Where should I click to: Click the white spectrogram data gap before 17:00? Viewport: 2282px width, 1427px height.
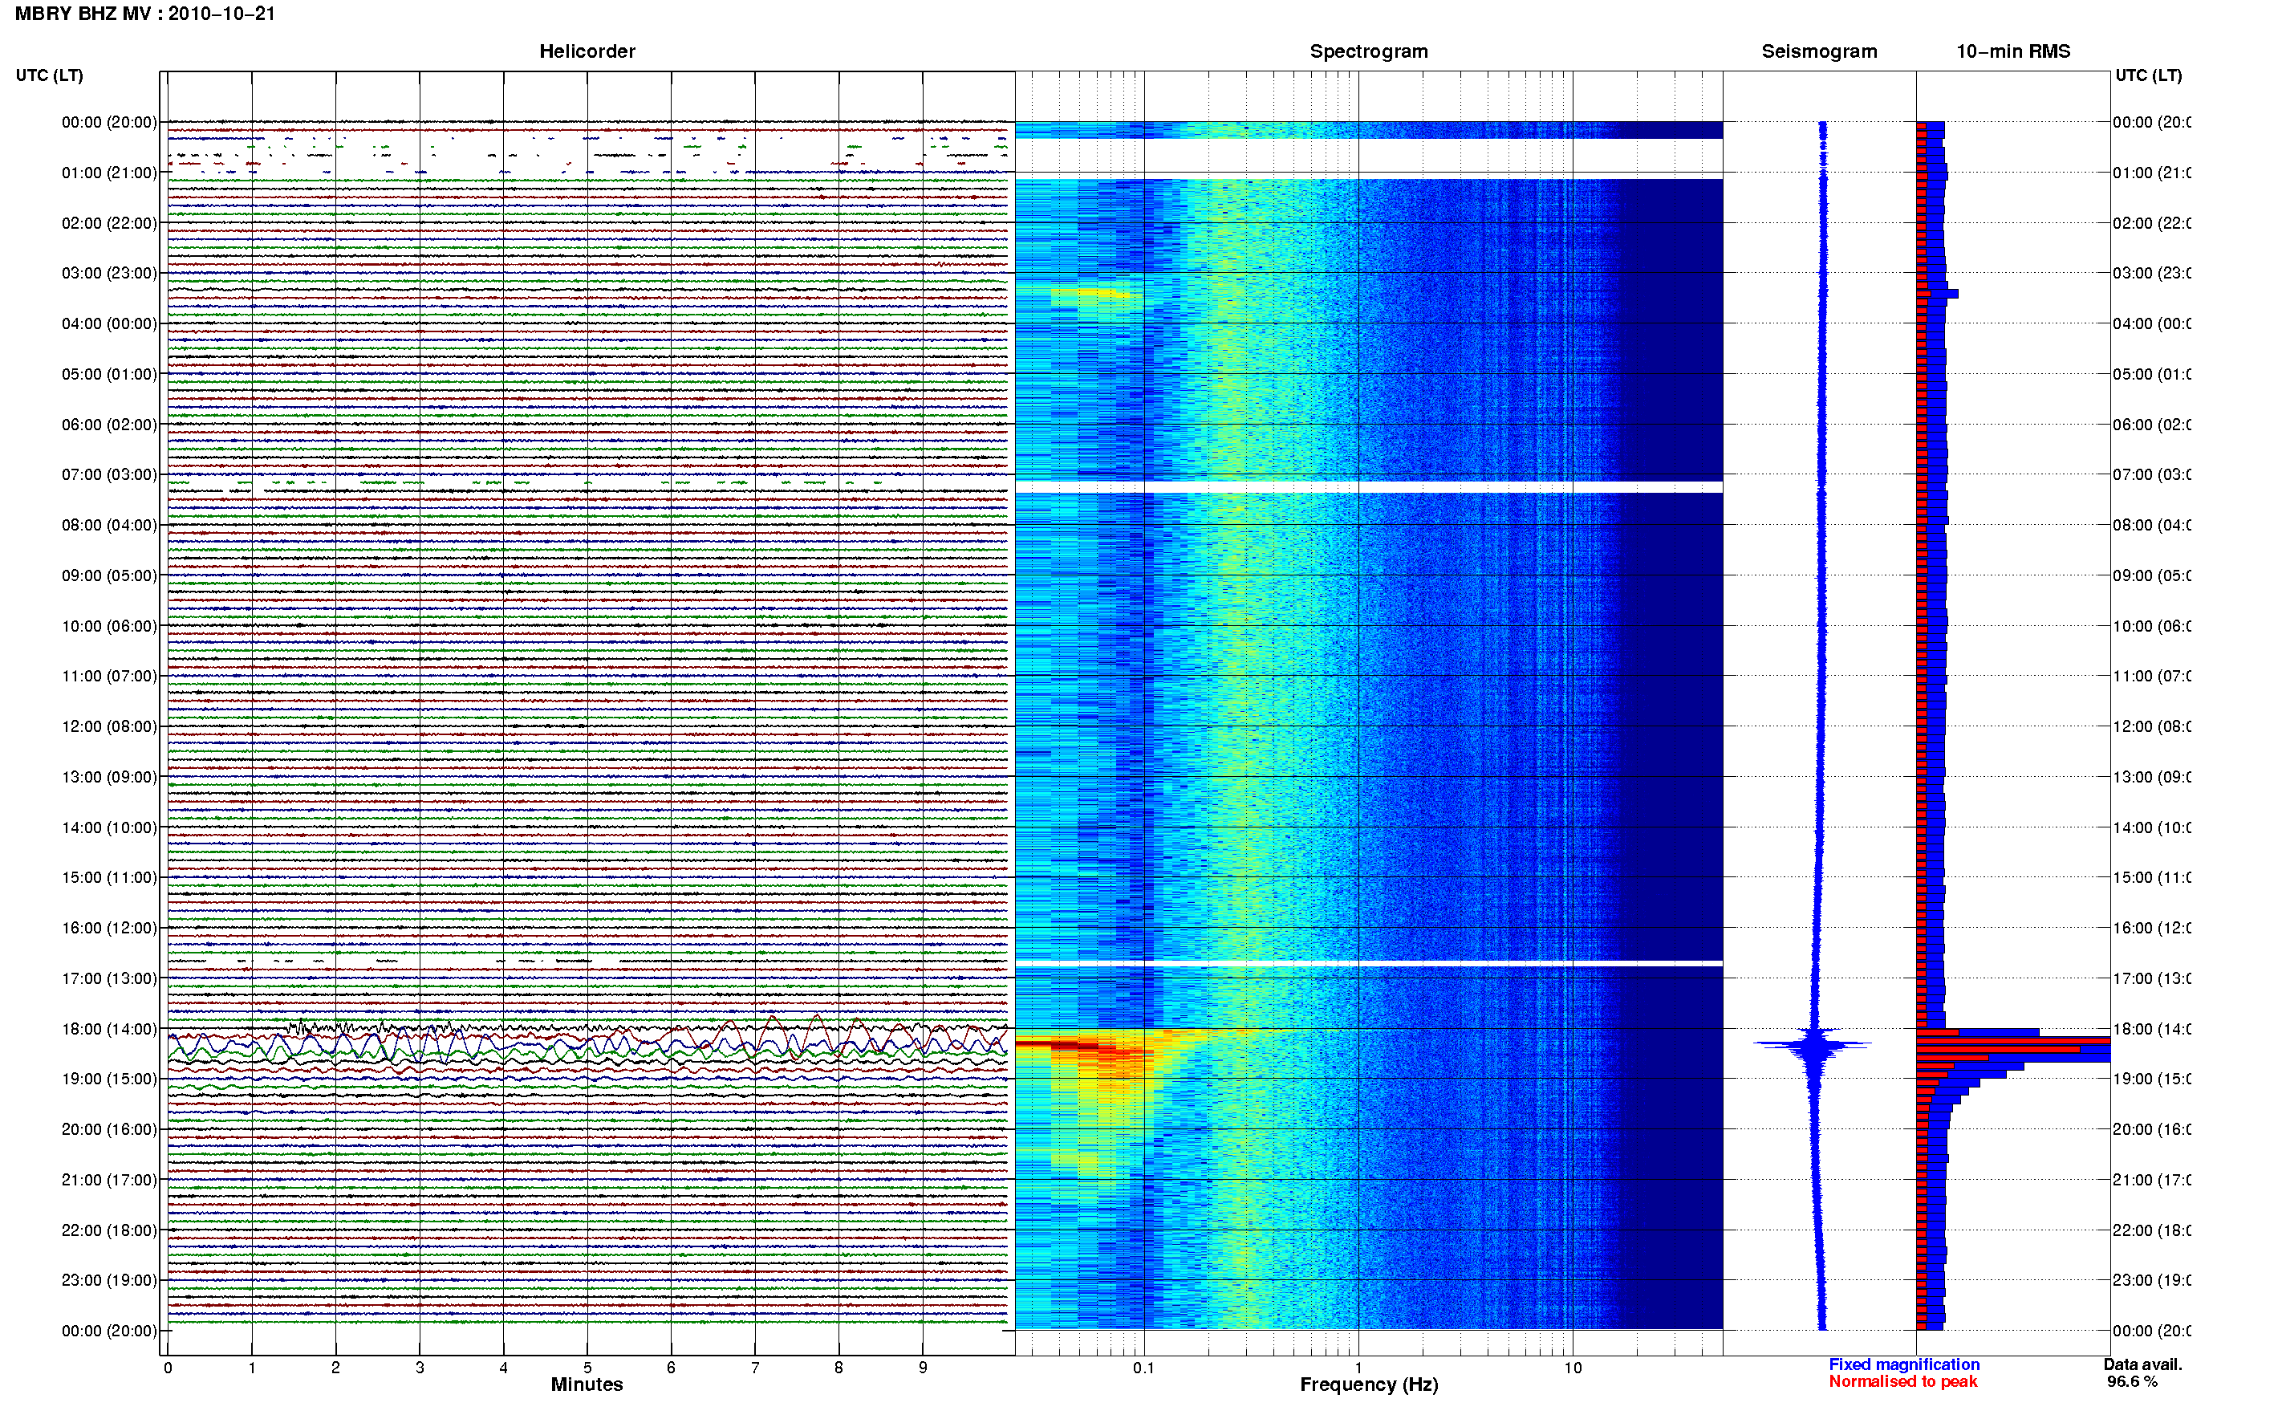pos(1369,964)
